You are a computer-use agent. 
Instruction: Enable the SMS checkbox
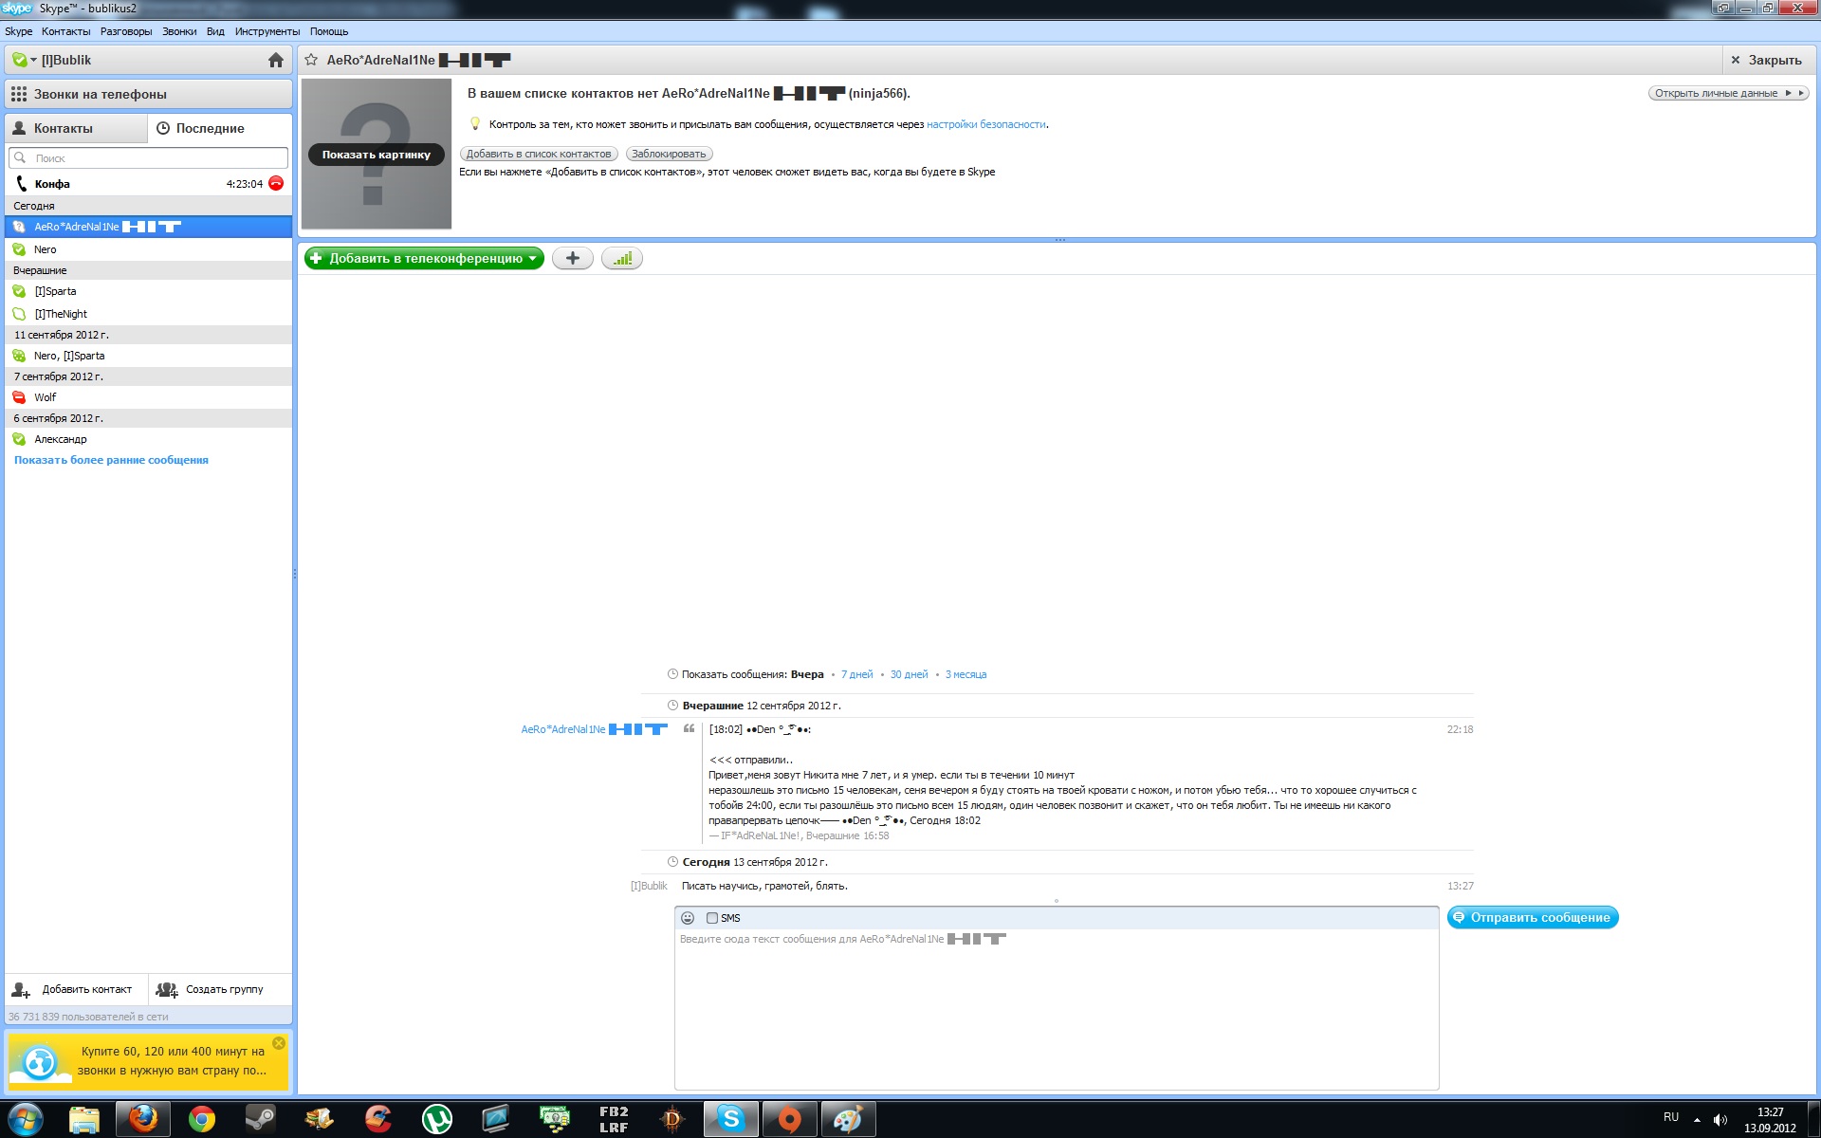pyautogui.click(x=711, y=918)
